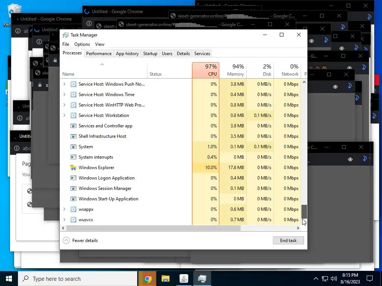Image resolution: width=382 pixels, height=286 pixels.
Task: Expand the wusvcs process group
Action: point(64,220)
